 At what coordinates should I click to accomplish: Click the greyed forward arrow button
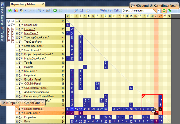[61, 11]
